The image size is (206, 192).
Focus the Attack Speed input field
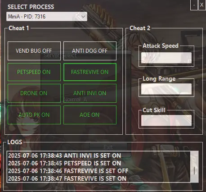click(x=166, y=58)
